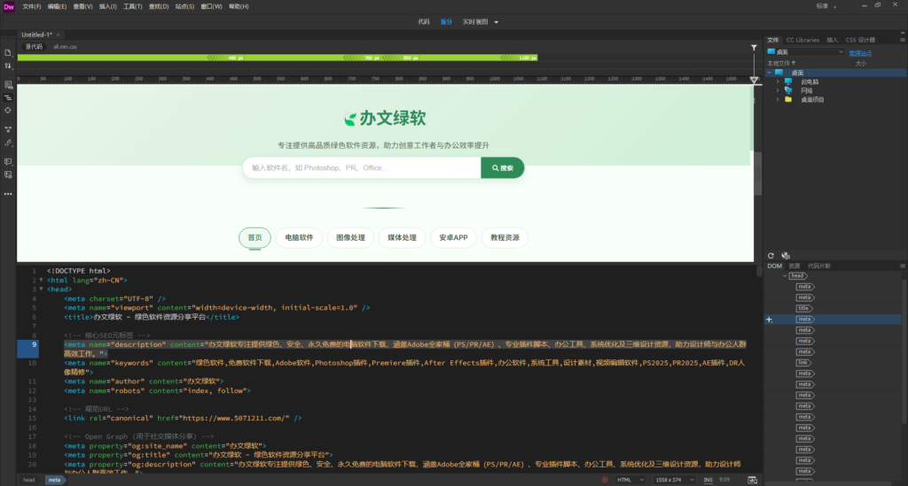Close the Untitled-1 document tab
Screen dimensions: 908x486
58,35
